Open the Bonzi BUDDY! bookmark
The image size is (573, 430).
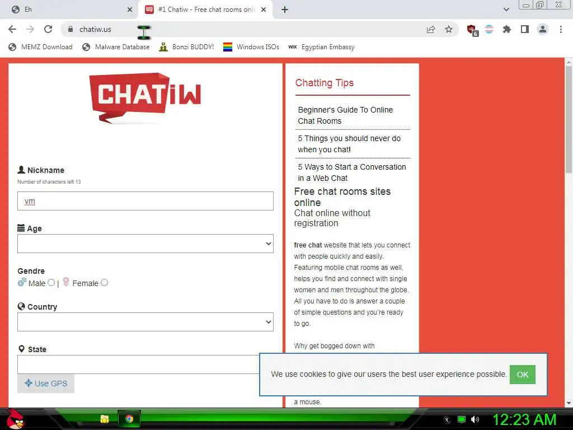coord(186,47)
